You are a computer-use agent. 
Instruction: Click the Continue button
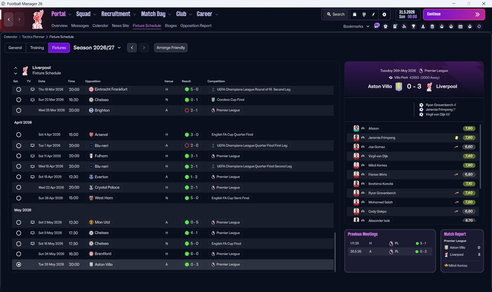click(454, 14)
